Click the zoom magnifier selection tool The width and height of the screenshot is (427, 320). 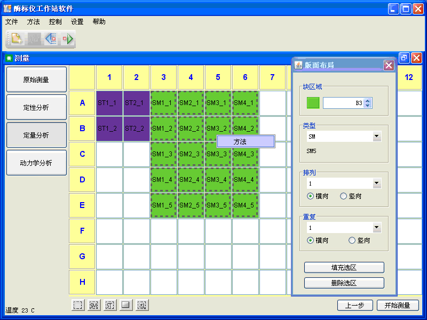(142, 305)
